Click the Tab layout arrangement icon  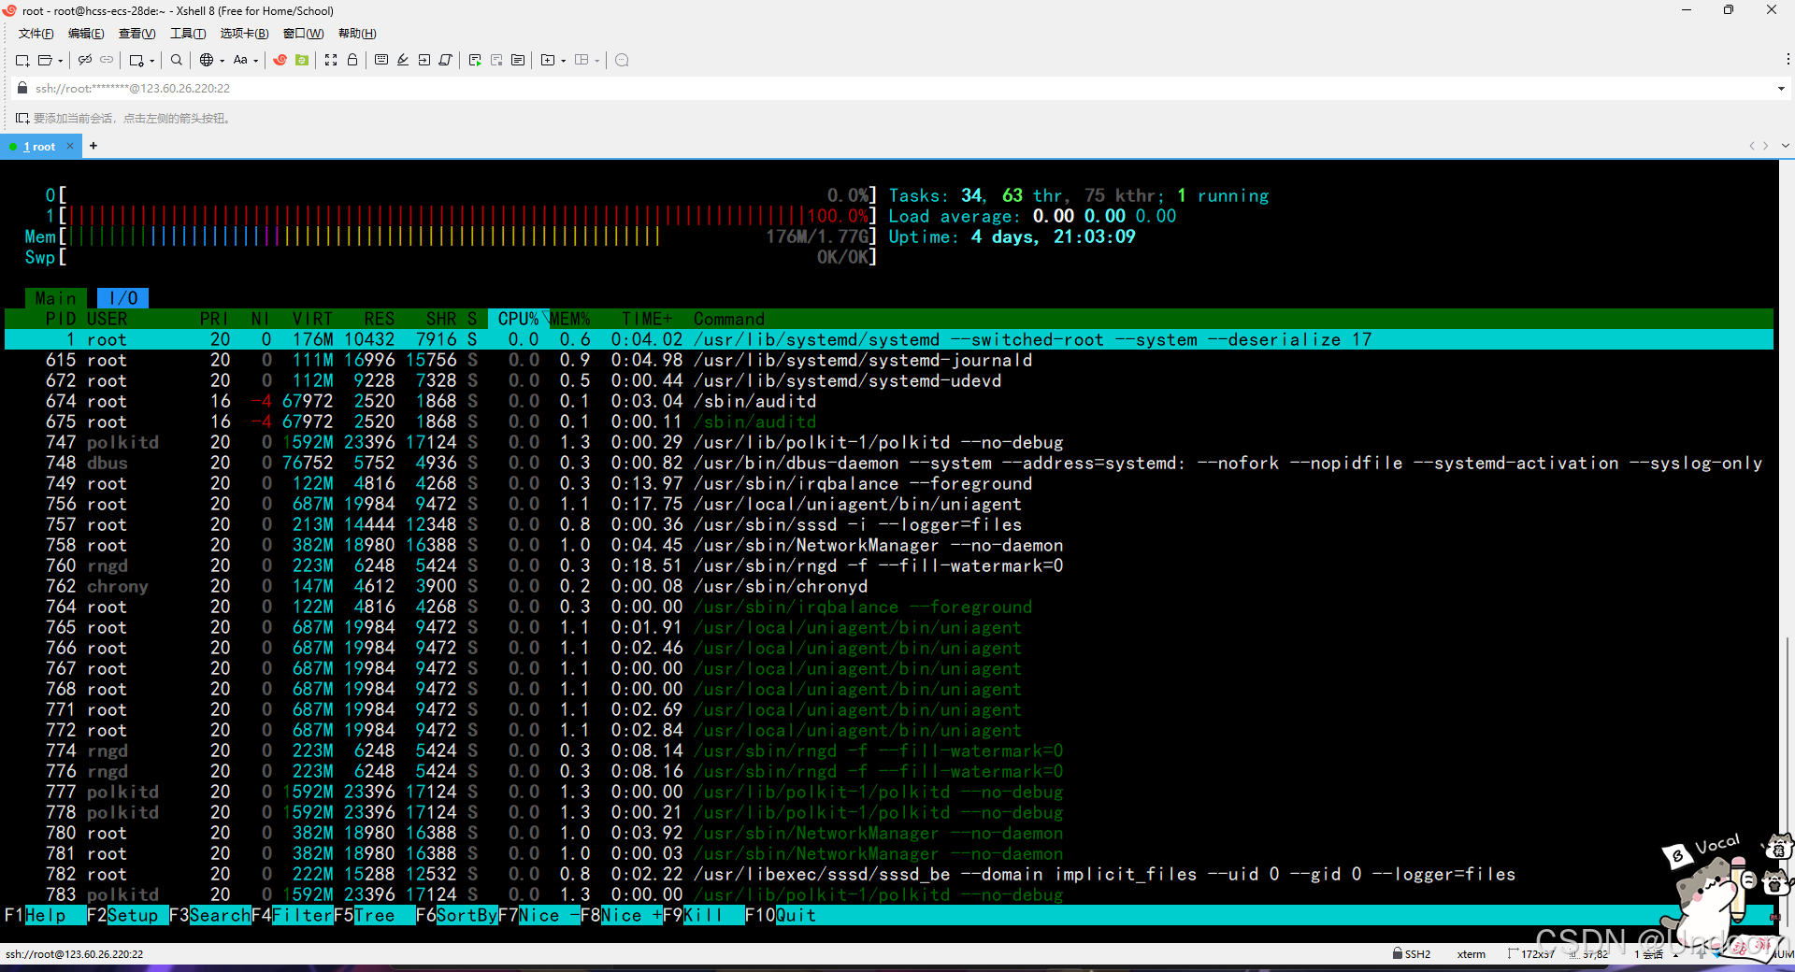tap(582, 60)
